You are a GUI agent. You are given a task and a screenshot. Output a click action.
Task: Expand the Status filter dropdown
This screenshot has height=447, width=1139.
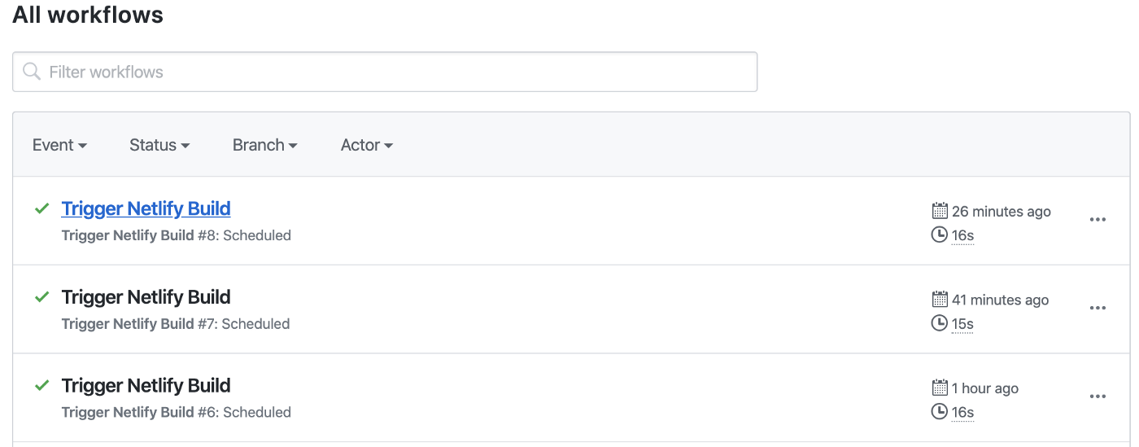coord(159,145)
